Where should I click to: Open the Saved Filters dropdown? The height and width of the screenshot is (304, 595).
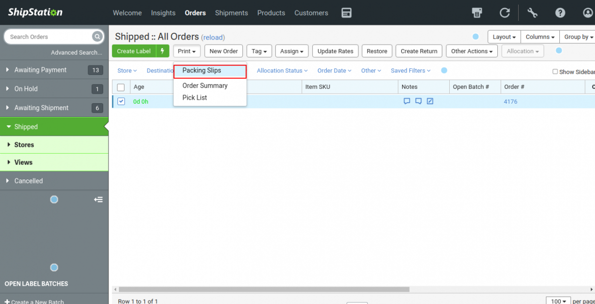click(x=411, y=71)
